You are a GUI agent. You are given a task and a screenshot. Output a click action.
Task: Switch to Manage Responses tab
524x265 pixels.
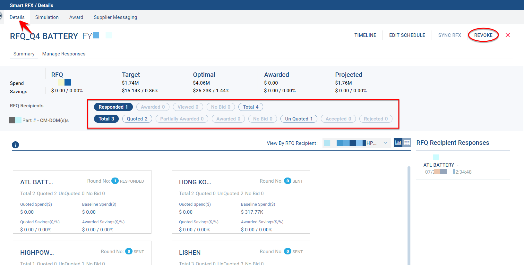point(64,54)
